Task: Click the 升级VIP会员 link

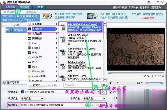Action: point(148,18)
